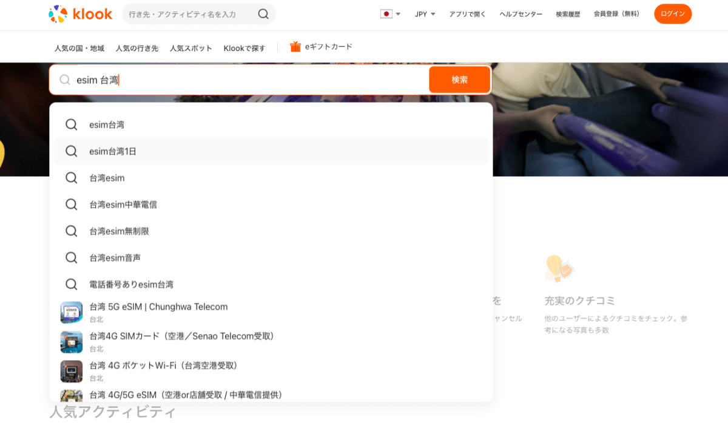This screenshot has height=425, width=728.
Task: Open 人気の国・地域 menu
Action: click(79, 48)
